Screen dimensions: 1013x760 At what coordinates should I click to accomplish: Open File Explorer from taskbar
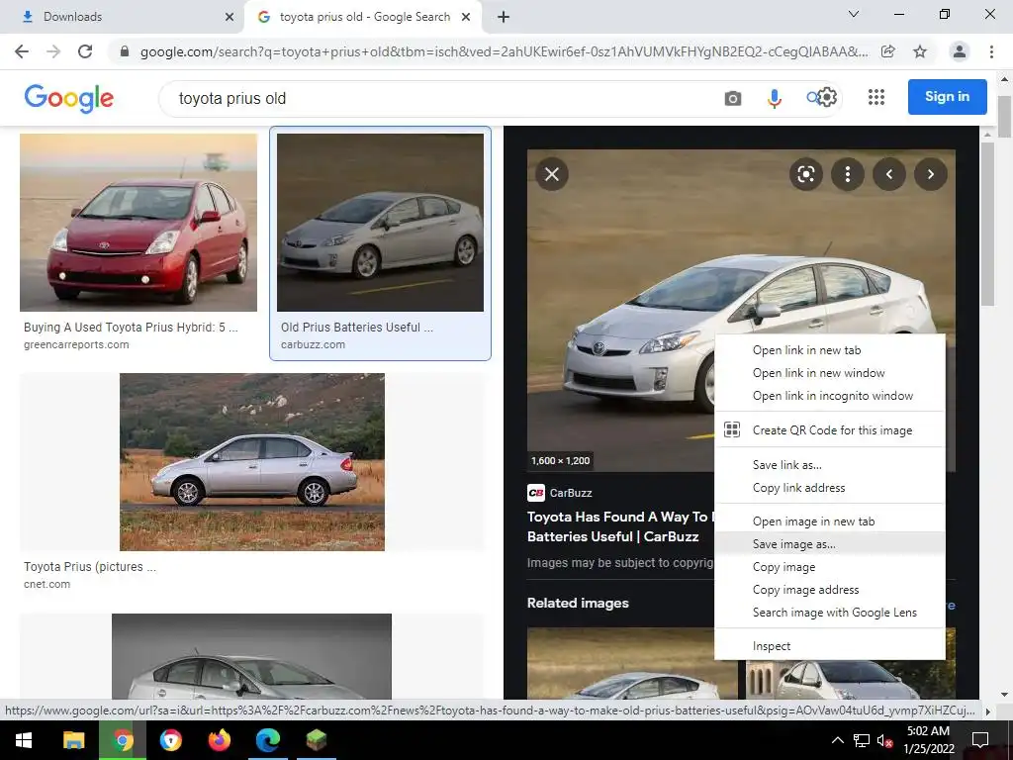tap(73, 740)
